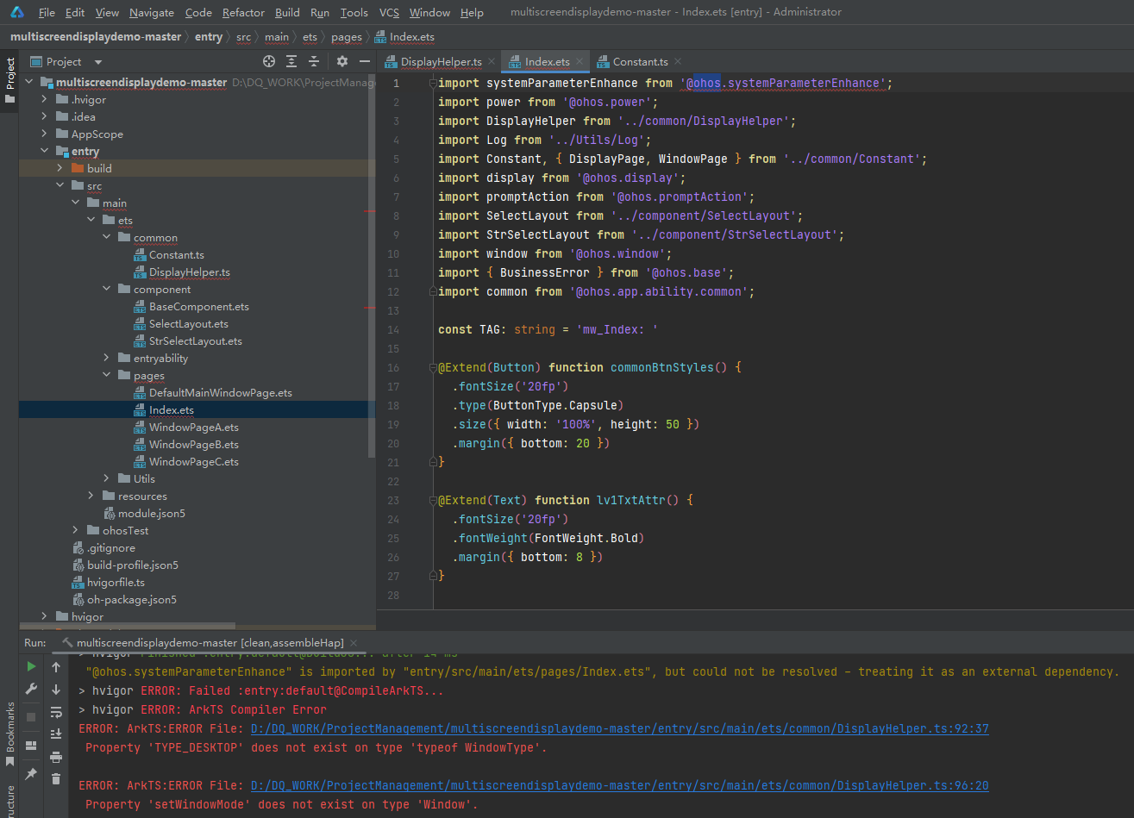Click the Select Opened File locate icon
The image size is (1134, 818).
269,61
